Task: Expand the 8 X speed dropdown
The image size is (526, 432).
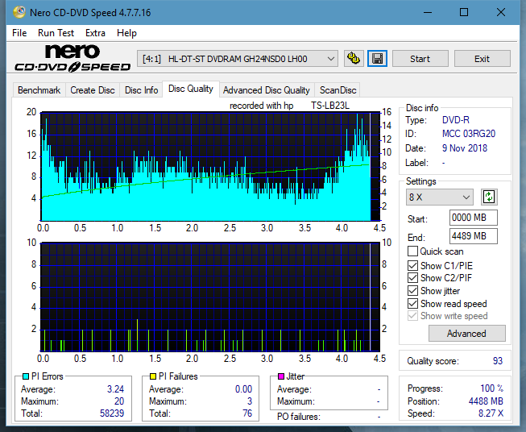Action: click(440, 197)
